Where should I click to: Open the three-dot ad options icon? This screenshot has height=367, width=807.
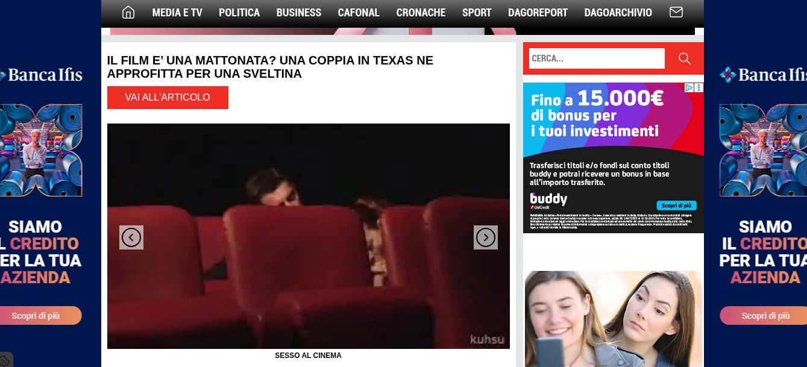click(699, 88)
